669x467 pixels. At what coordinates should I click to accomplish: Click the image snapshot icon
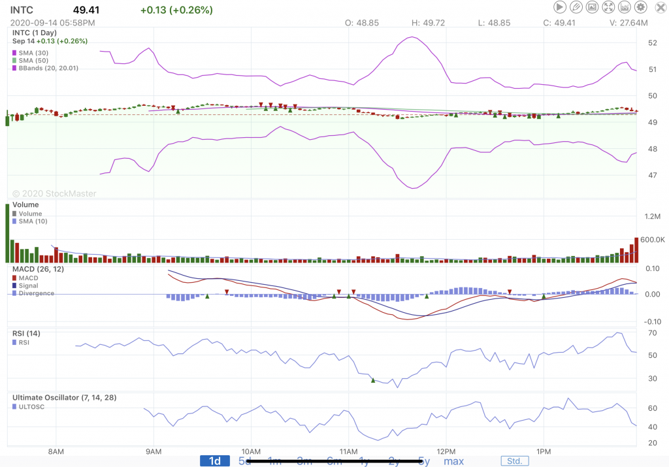pyautogui.click(x=593, y=7)
